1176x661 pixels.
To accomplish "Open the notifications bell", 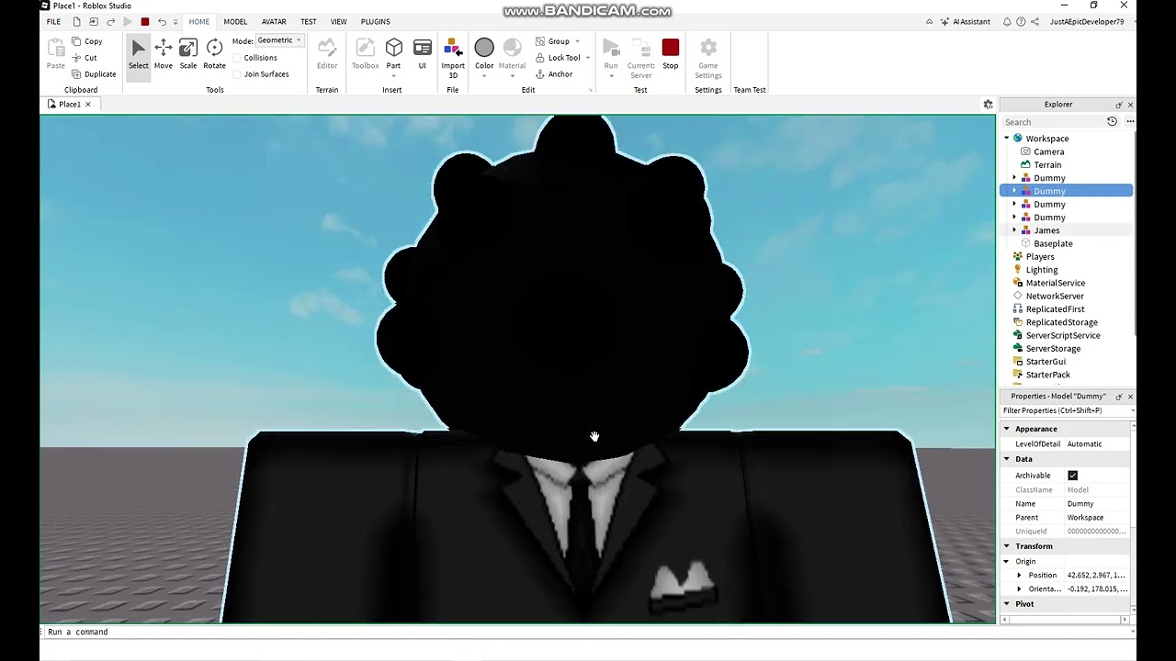I will point(1007,21).
